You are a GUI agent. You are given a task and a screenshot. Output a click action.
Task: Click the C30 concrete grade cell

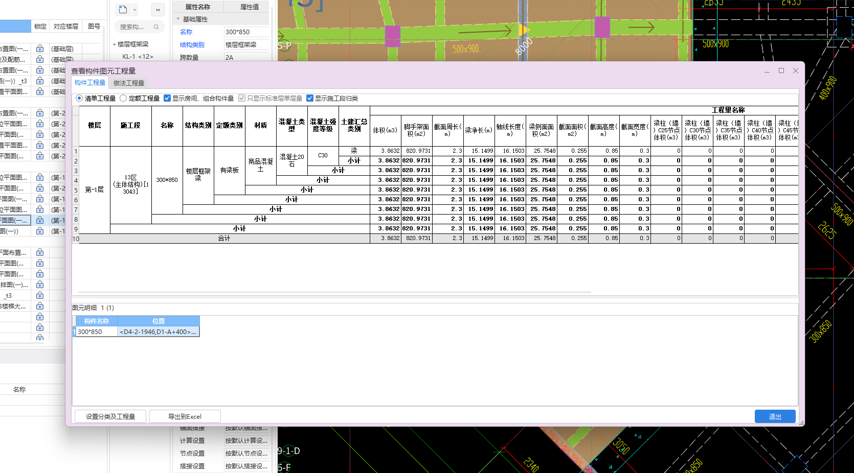323,155
